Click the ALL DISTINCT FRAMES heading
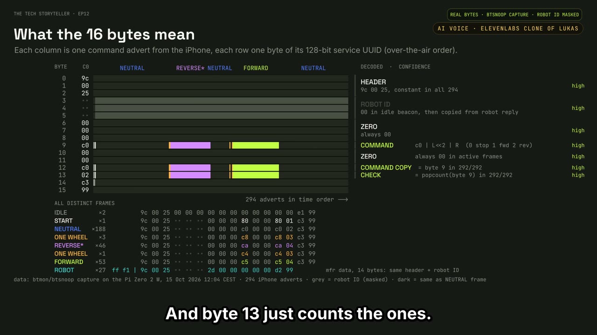Screen dimensions: 597x335 (84, 203)
